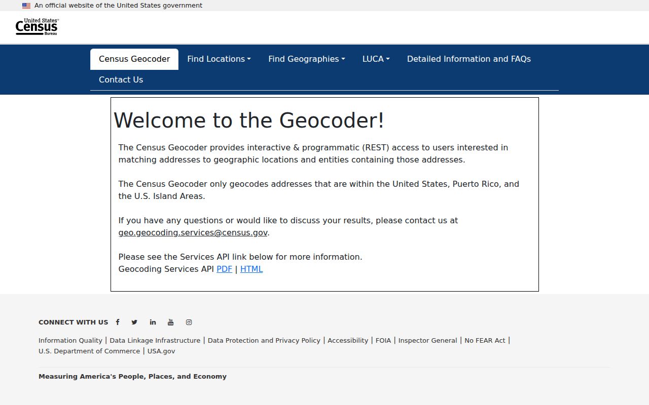The height and width of the screenshot is (405, 649).
Task: Click the United States Census Bureau logo
Action: [37, 27]
